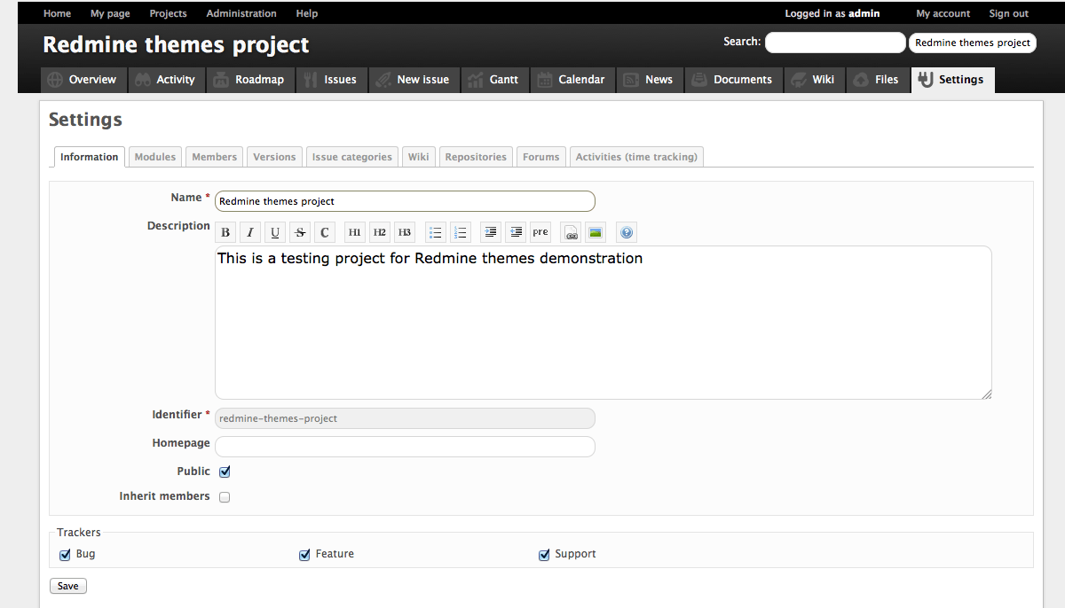Open the Overview tab in project menu
This screenshot has width=1065, height=608.
click(x=83, y=80)
